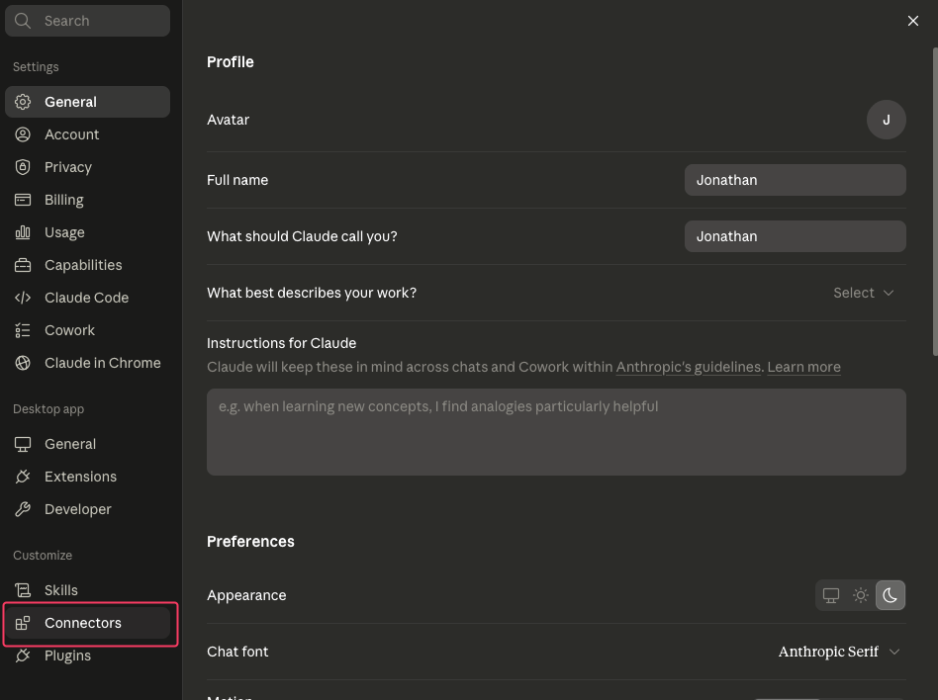Screen dimensions: 938x700
Task: Click the Account person icon
Action: click(x=23, y=134)
